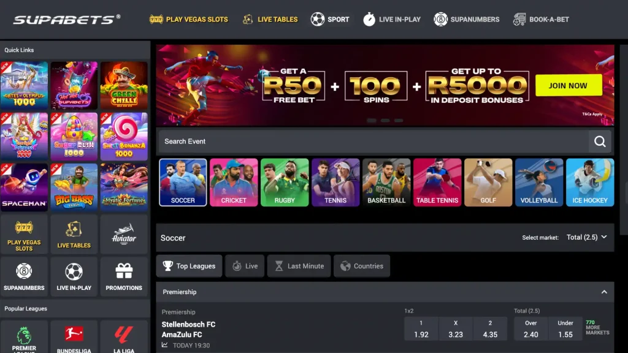628x353 pixels.
Task: Open Live In-Play in top navigation
Action: [x=392, y=19]
